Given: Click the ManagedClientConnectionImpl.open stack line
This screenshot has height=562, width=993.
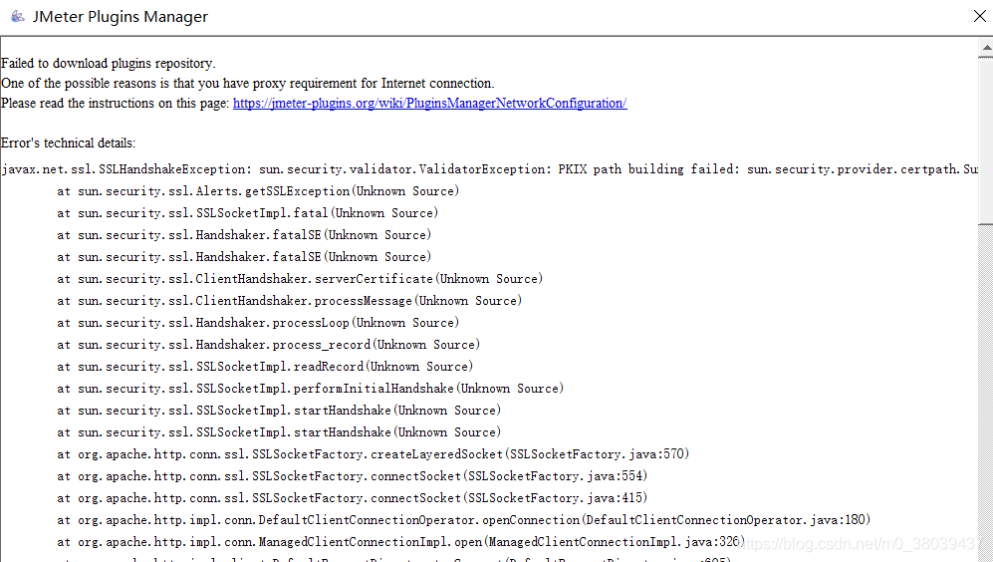Looking at the screenshot, I should pyautogui.click(x=400, y=542).
